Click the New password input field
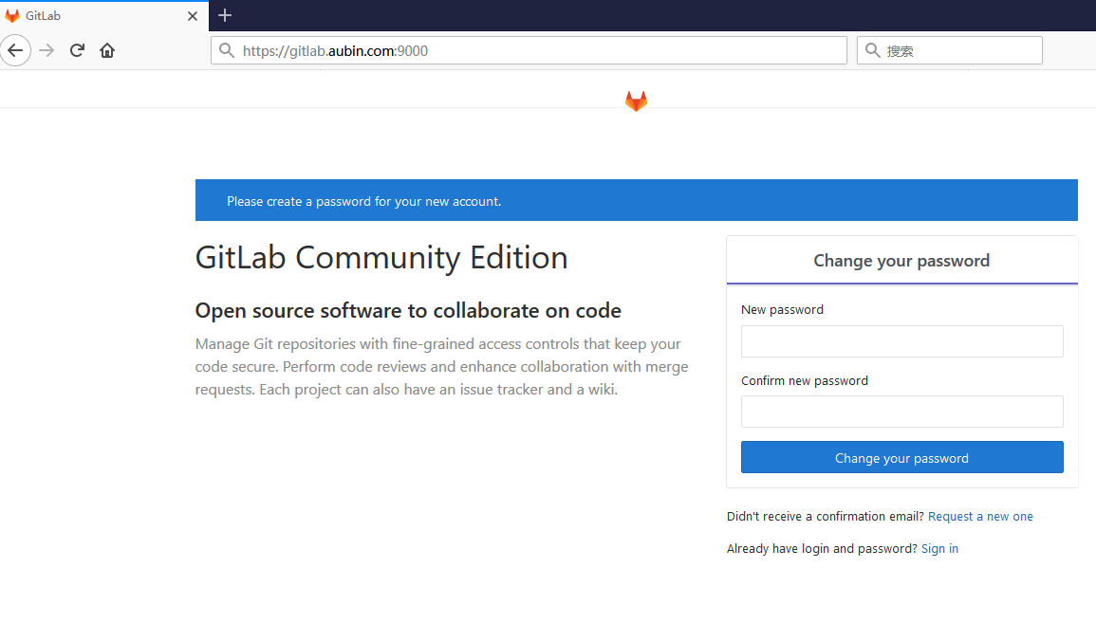The width and height of the screenshot is (1096, 623). point(901,341)
